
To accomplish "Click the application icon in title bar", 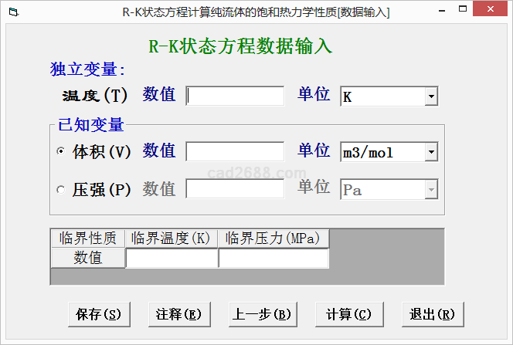I will coord(11,12).
